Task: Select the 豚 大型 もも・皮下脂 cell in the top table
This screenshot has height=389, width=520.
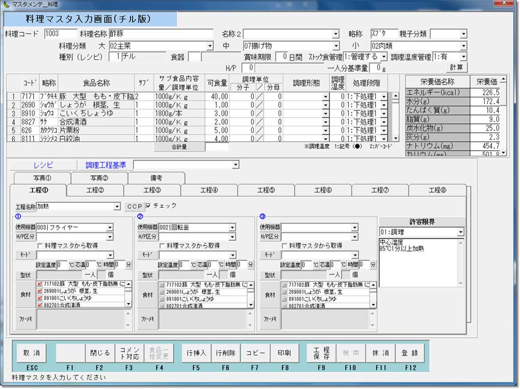Action: (x=96, y=97)
